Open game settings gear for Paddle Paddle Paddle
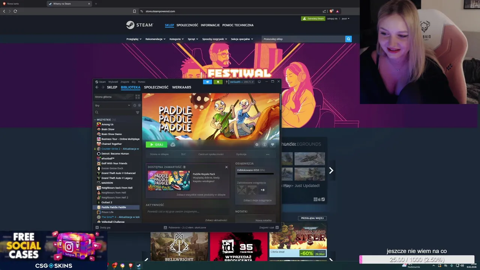Screen dimensions: 480x270 click(257, 144)
